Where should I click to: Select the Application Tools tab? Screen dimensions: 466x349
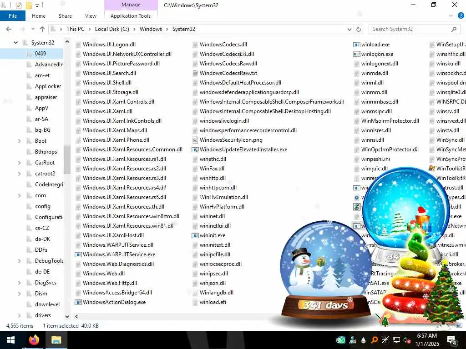coord(131,16)
